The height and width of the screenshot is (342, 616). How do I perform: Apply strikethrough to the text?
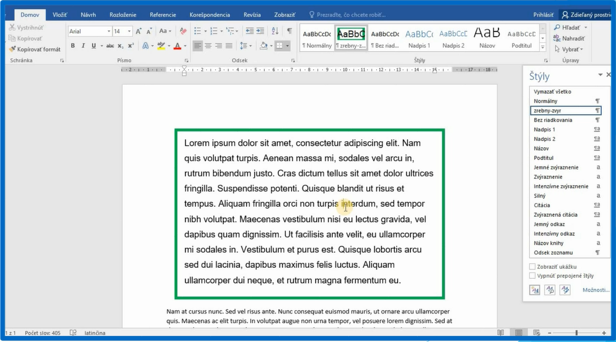click(x=110, y=46)
